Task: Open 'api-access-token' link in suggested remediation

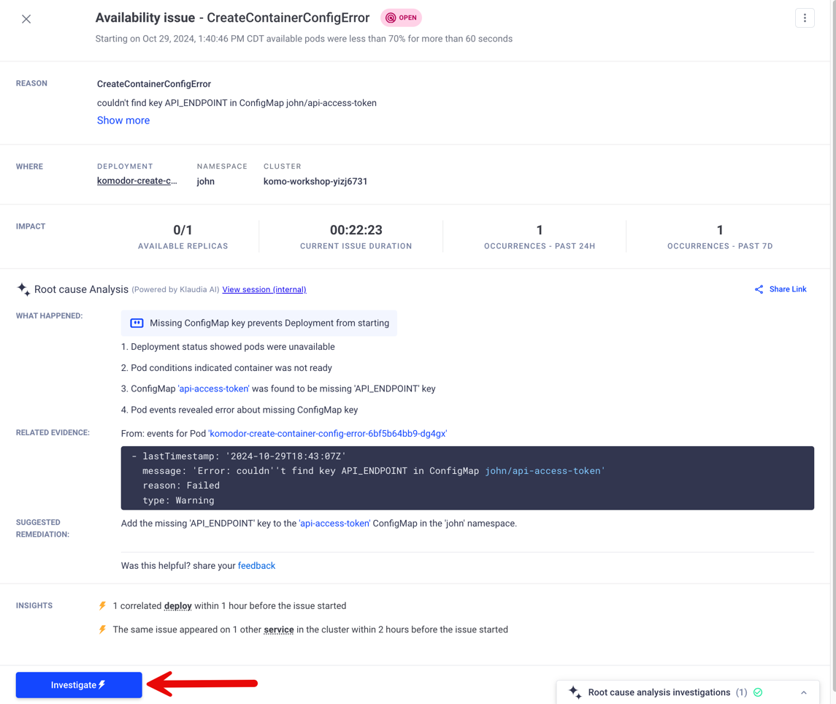Action: 334,524
